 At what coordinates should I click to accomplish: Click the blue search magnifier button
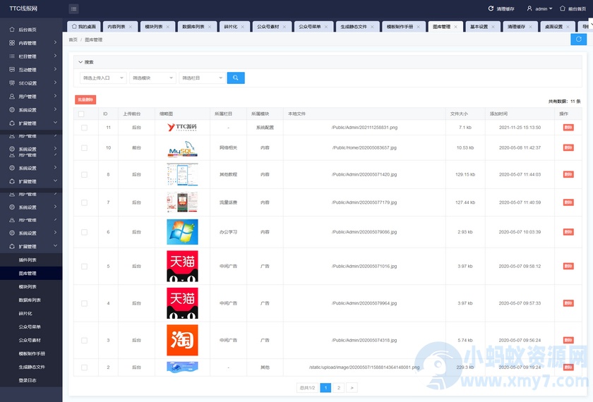(x=236, y=78)
